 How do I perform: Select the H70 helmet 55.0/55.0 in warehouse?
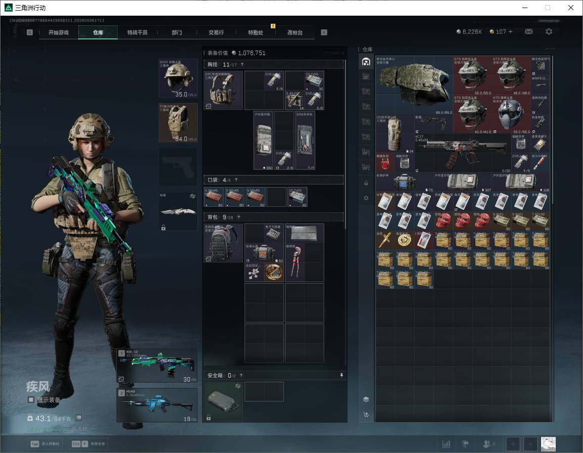click(x=511, y=114)
